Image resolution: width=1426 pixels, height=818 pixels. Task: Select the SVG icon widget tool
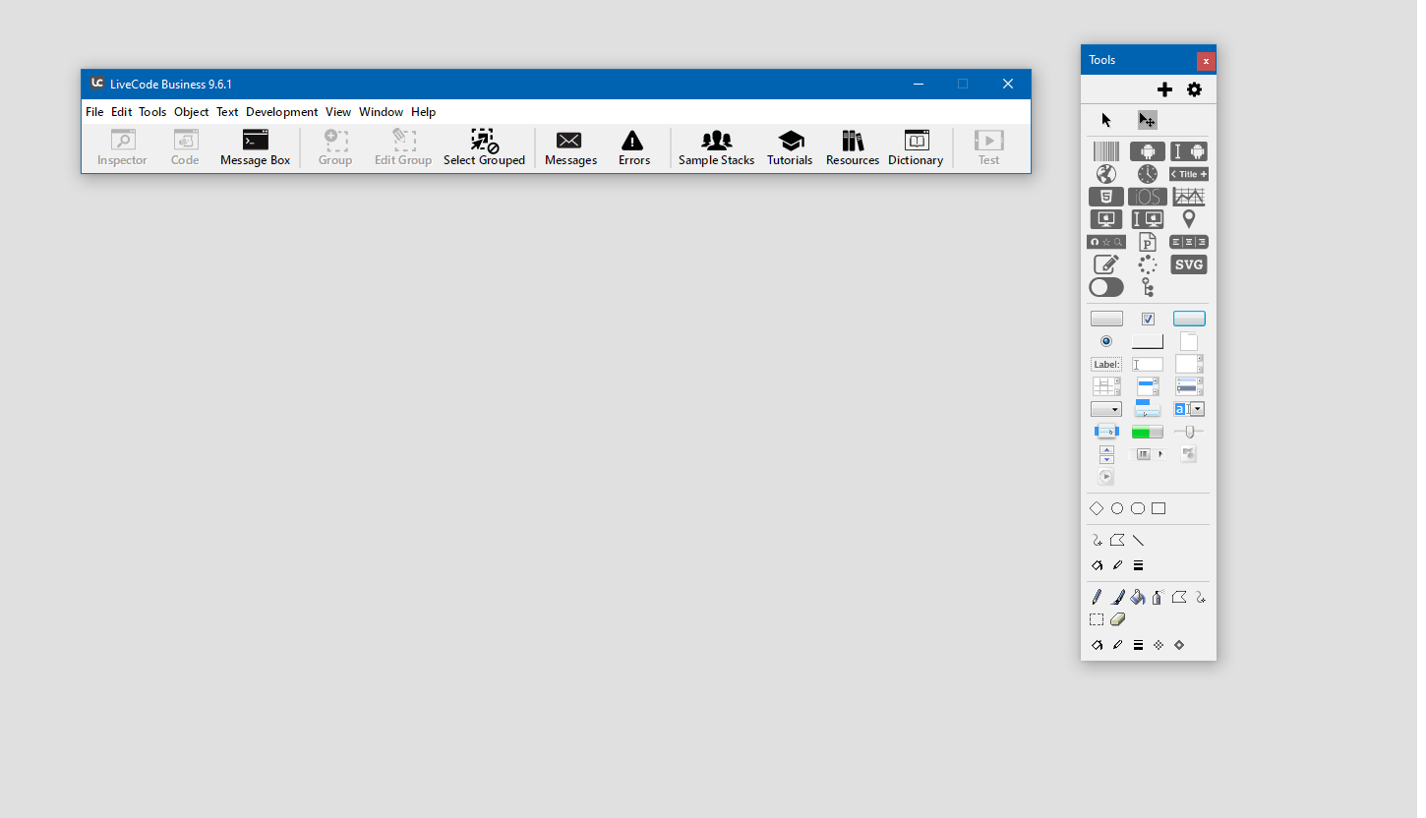[1188, 264]
